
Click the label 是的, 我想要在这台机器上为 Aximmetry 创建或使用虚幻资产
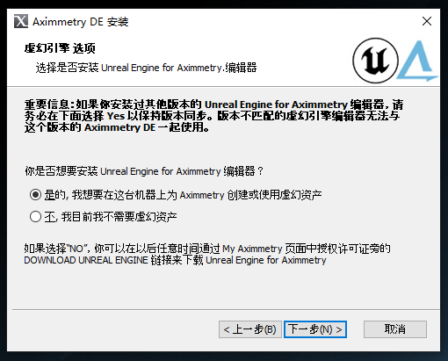tap(183, 195)
